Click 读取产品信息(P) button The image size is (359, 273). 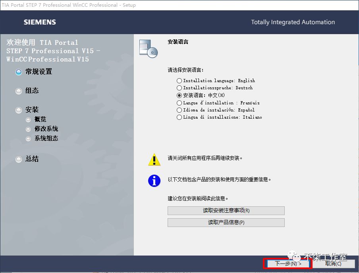226,223
